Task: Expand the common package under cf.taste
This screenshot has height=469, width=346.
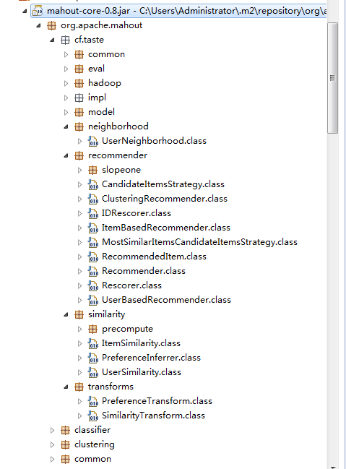Action: coord(66,54)
